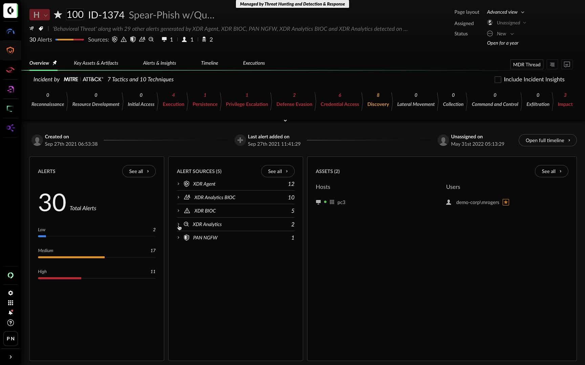The width and height of the screenshot is (585, 365).
Task: Click the PN user avatar
Action: click(x=10, y=339)
